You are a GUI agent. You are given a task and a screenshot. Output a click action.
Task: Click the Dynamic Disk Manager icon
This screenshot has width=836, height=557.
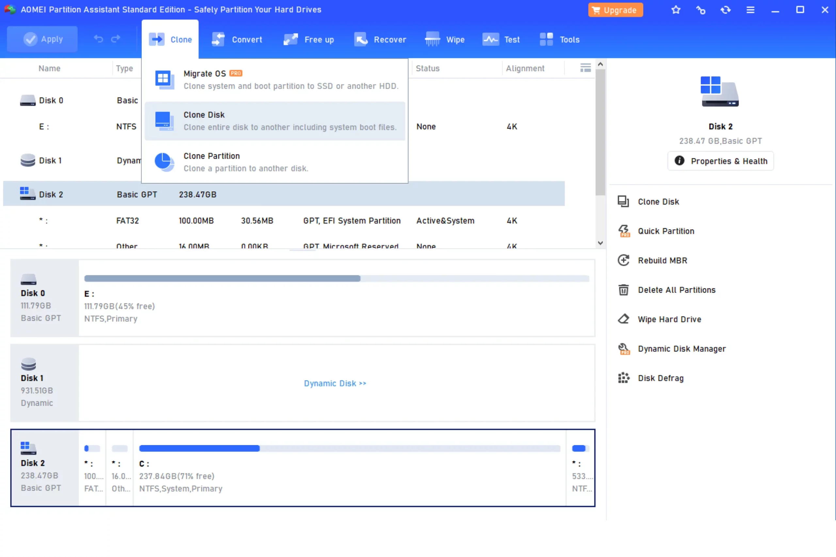pos(623,348)
